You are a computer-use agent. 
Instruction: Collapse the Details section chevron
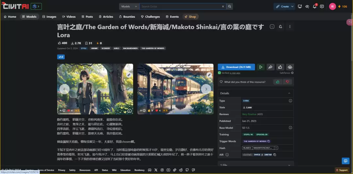289,93
